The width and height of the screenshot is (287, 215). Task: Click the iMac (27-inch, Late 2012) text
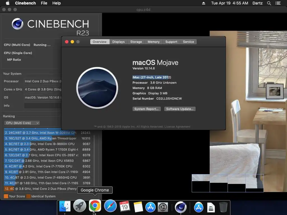click(x=152, y=77)
